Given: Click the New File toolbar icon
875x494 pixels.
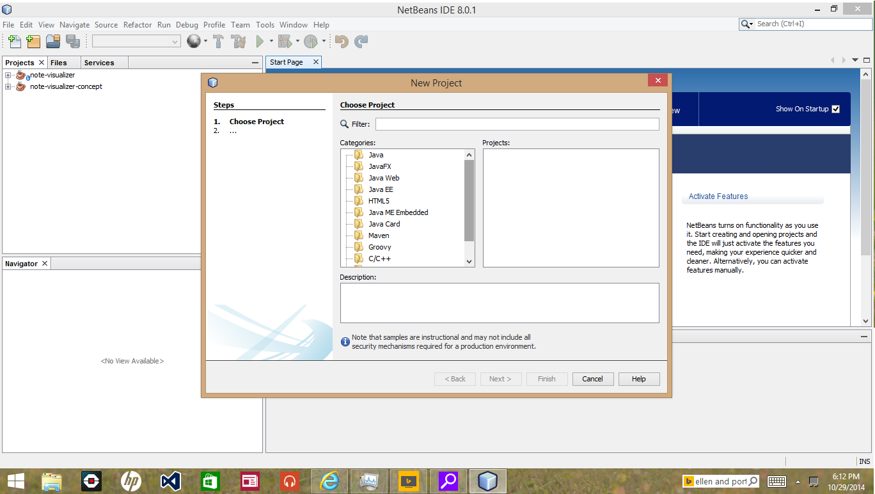Looking at the screenshot, I should tap(14, 42).
